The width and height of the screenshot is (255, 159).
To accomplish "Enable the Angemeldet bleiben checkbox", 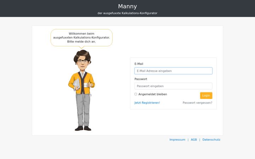I will click(136, 94).
